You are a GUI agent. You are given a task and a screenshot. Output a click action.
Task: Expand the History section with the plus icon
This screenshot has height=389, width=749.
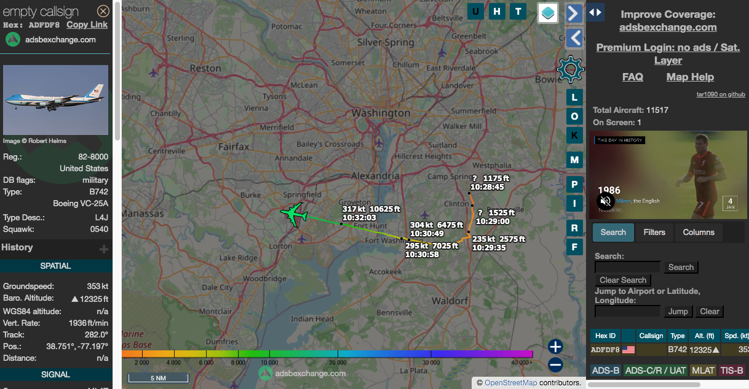tap(104, 248)
